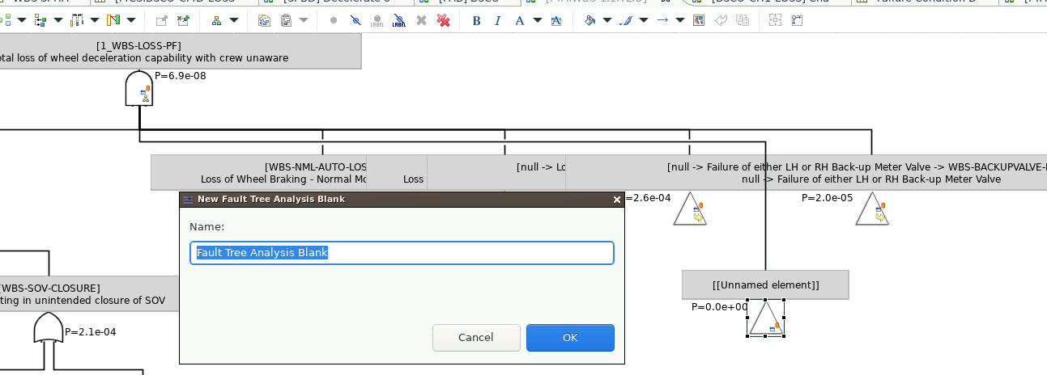Click the blue hide label icon
This screenshot has width=1047, height=375.
click(399, 20)
